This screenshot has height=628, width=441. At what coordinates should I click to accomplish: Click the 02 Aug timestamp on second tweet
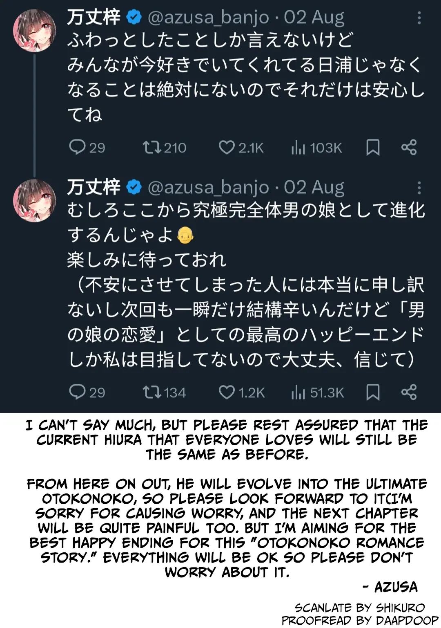click(314, 188)
